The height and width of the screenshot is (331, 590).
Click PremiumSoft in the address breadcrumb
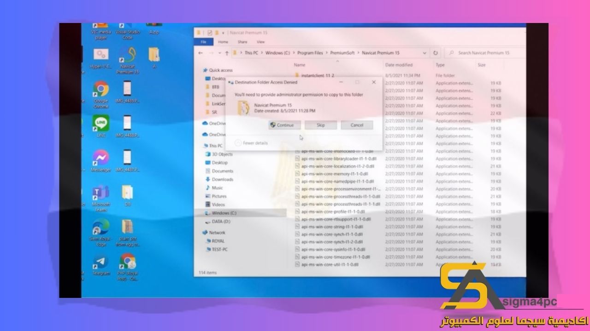(x=342, y=53)
